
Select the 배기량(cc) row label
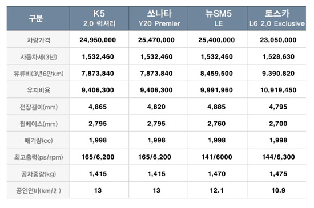click(38, 141)
